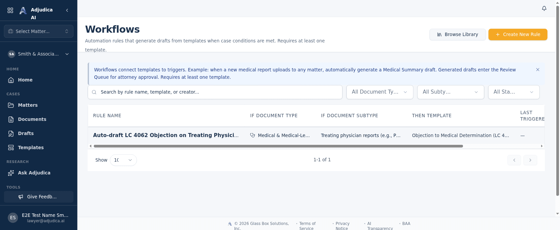Open the All Subtypes filter
560x230 pixels.
pos(450,92)
